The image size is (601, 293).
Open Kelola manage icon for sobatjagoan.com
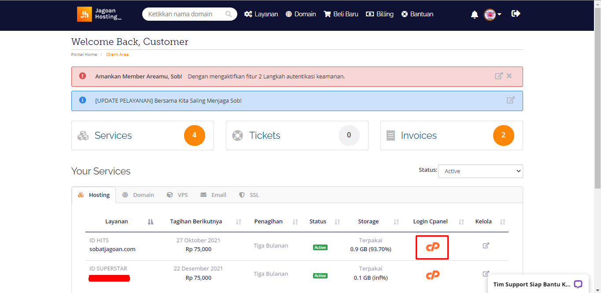pyautogui.click(x=486, y=245)
